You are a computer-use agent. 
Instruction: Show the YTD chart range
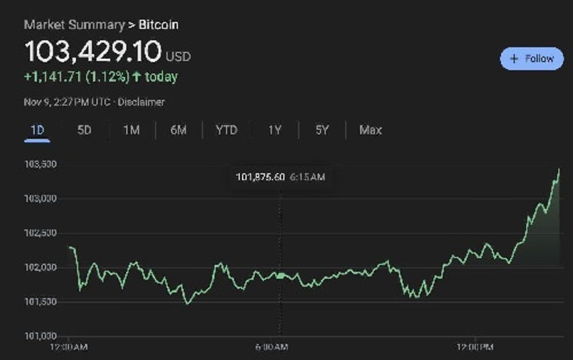226,130
